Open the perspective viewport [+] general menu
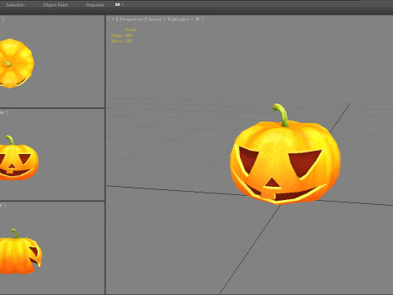Viewport: 393px width, 295px height. 113,19
